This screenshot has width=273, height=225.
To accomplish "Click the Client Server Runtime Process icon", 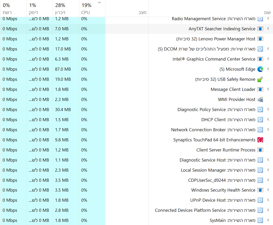I will (x=260, y=150).
